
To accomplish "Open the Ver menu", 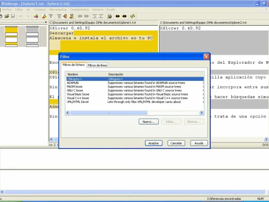I will point(28,10).
